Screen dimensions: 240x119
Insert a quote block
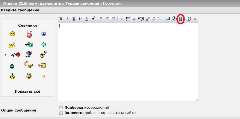tap(134, 19)
